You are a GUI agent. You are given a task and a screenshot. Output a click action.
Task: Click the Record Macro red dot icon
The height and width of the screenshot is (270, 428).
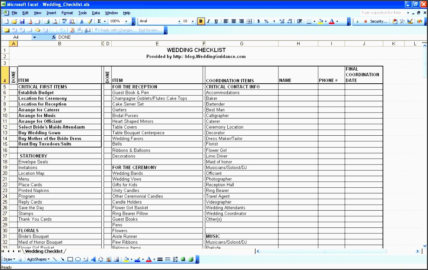coord(365,21)
